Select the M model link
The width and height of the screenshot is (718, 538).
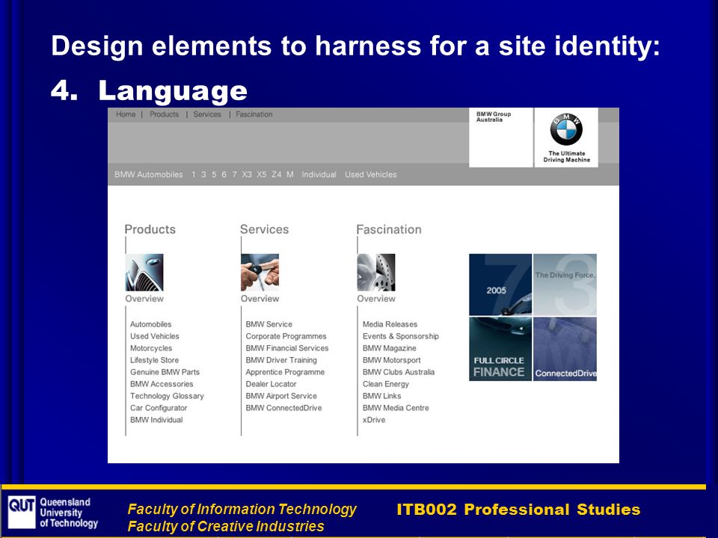pos(290,175)
